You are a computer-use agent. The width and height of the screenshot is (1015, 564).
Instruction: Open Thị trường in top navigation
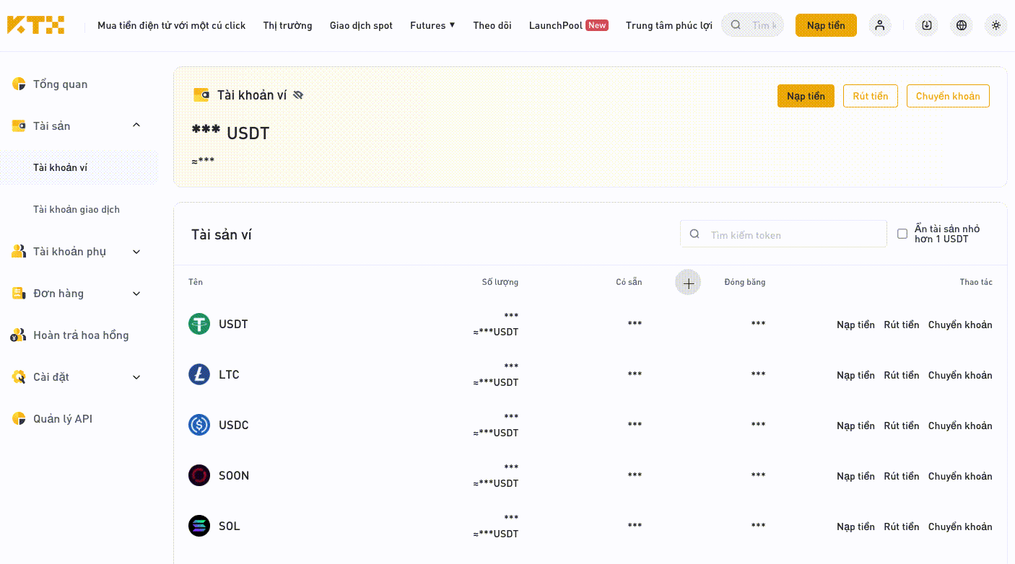(x=287, y=25)
